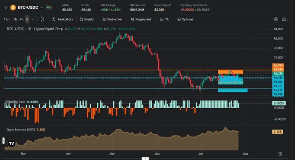
Task: Click the 66,924 orange price label
Action: 278,65
